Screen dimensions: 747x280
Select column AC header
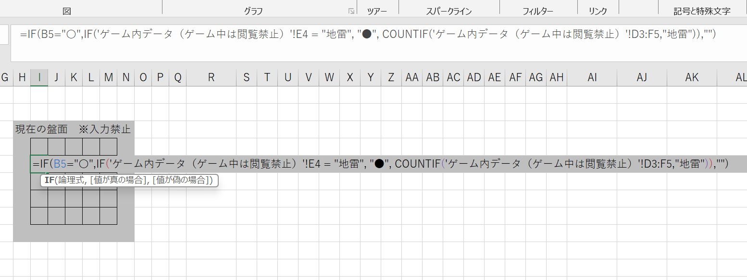(453, 77)
